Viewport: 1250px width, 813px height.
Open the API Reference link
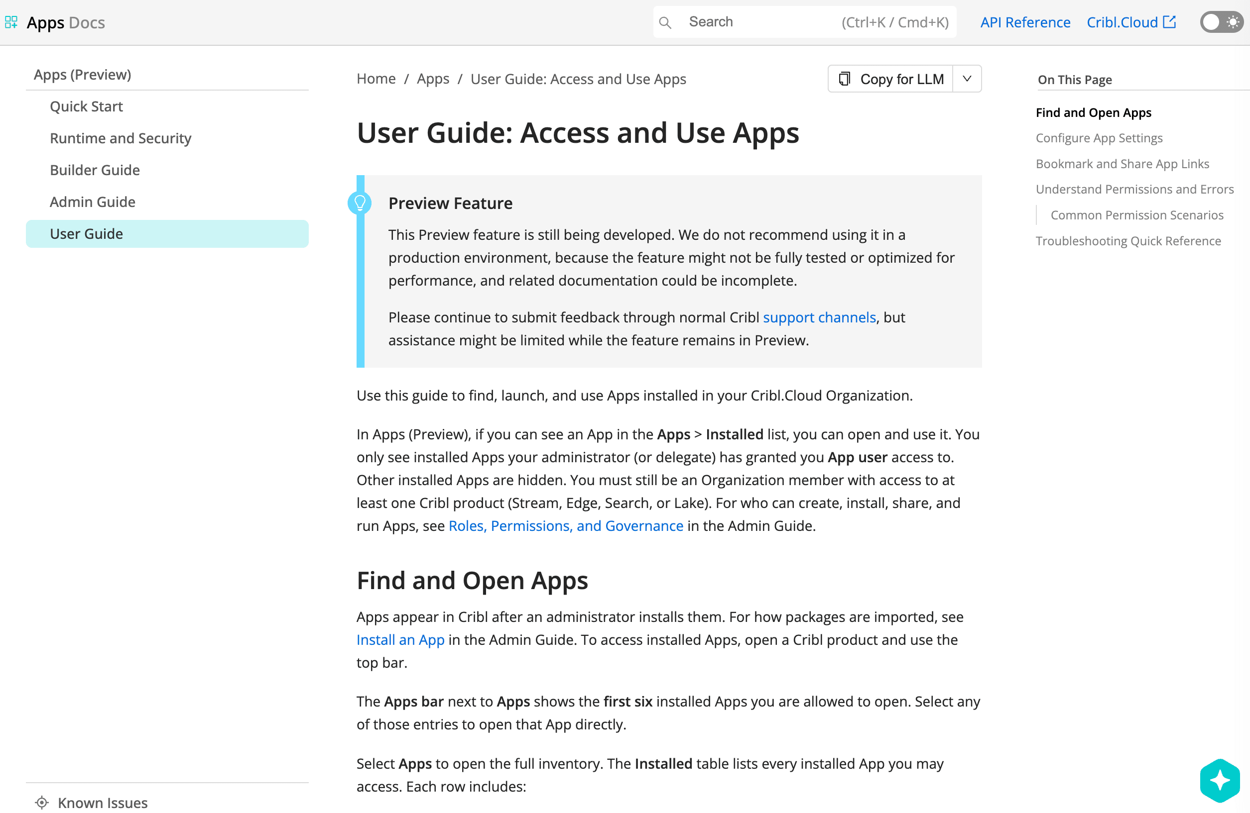coord(1025,22)
